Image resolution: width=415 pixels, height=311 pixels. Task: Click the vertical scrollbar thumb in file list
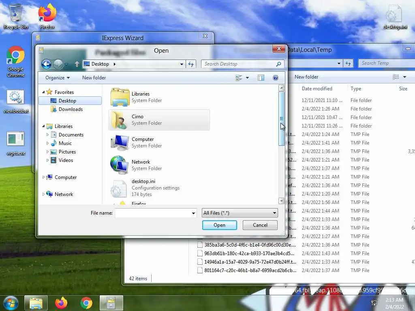click(282, 119)
